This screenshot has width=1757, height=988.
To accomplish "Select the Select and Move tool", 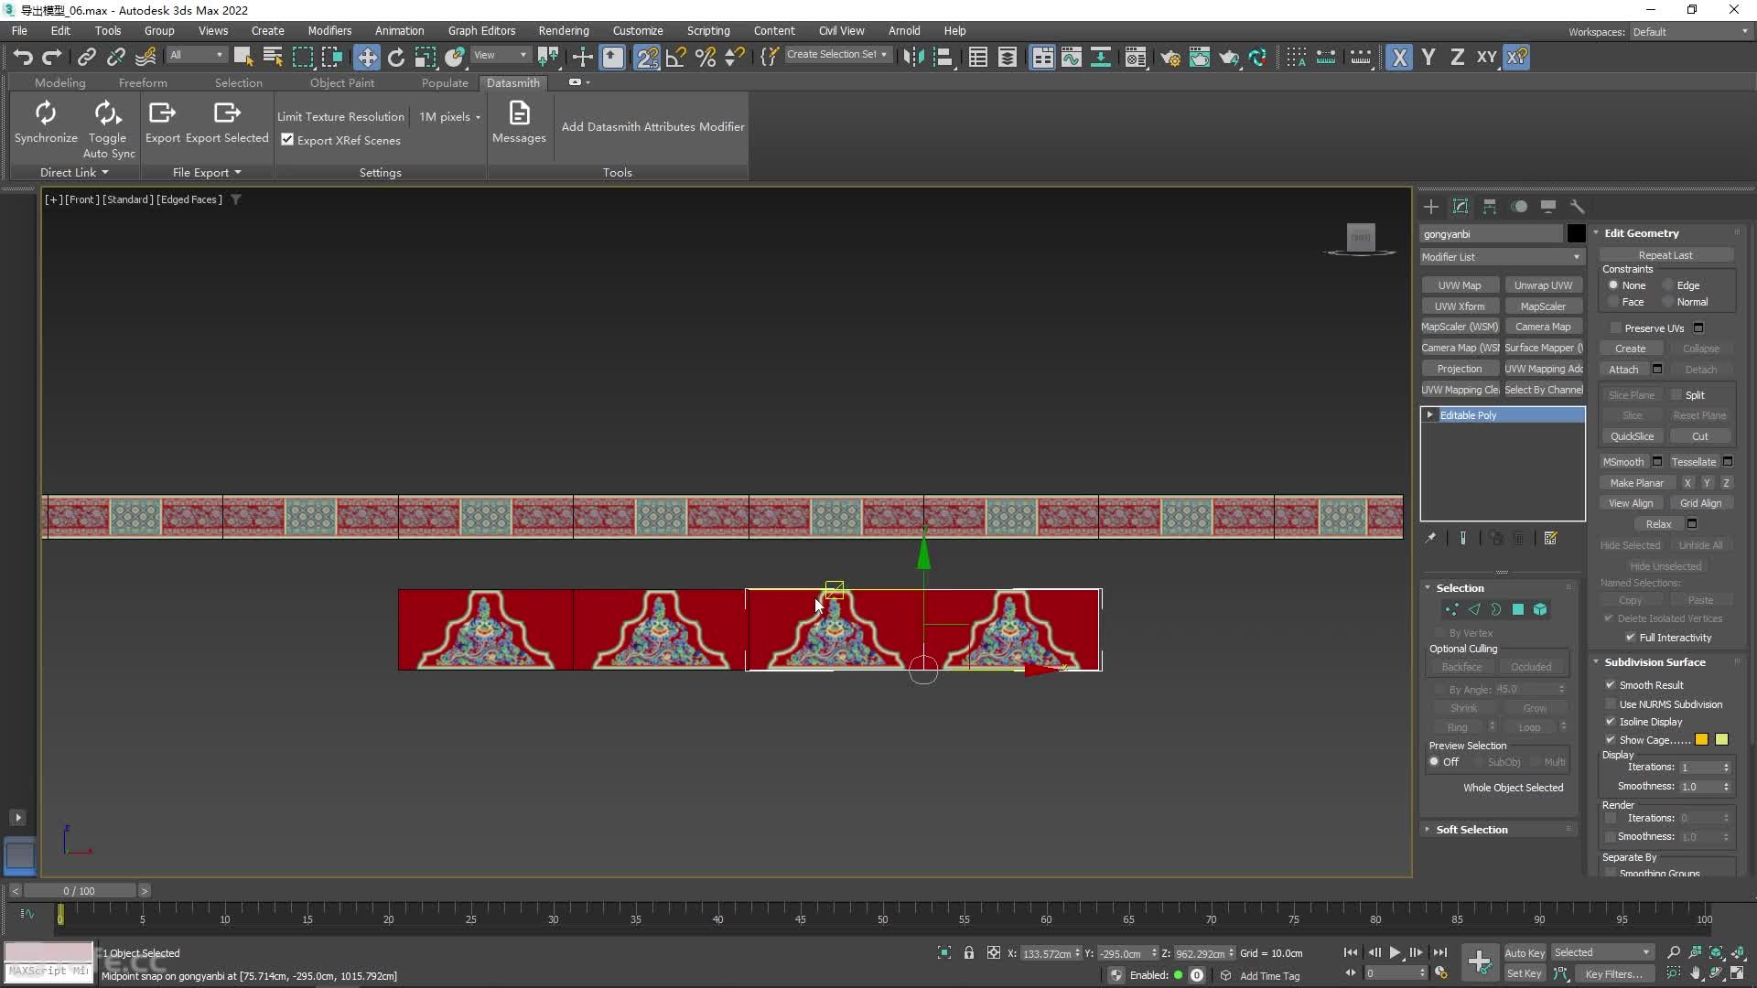I will pyautogui.click(x=367, y=57).
